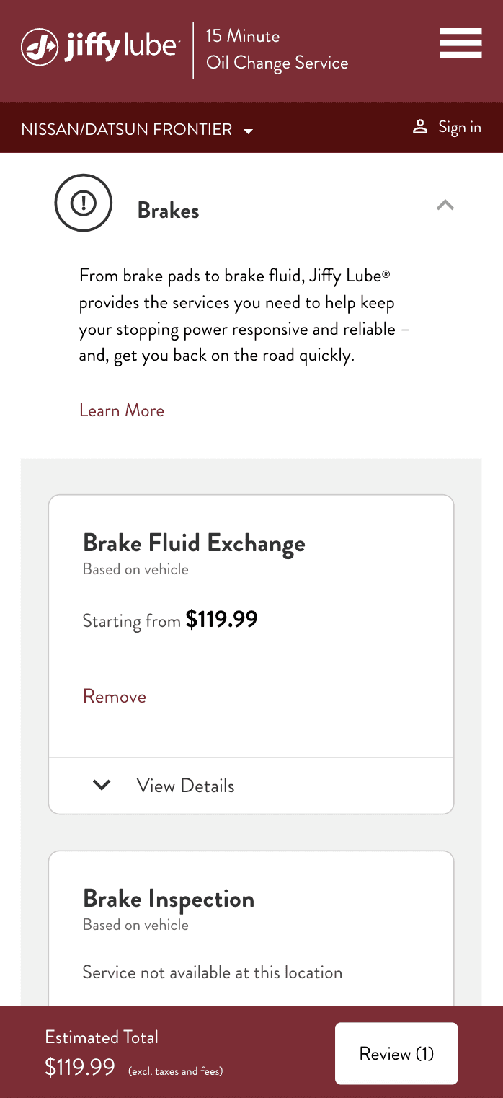Open the Nissan/Datsun Frontier vehicle dropdown arrow
The image size is (503, 1098).
[249, 131]
